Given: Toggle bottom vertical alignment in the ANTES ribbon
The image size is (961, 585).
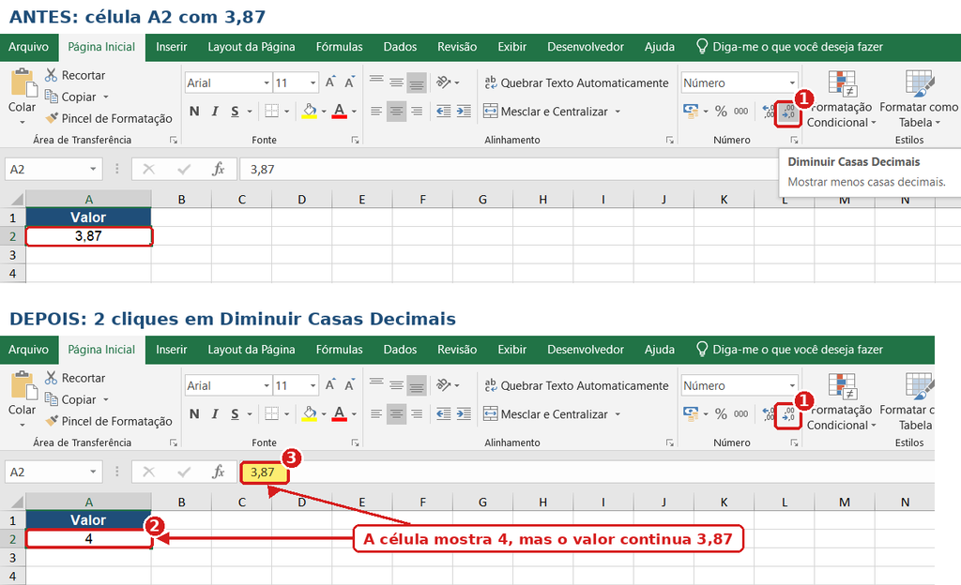Looking at the screenshot, I should (x=417, y=82).
